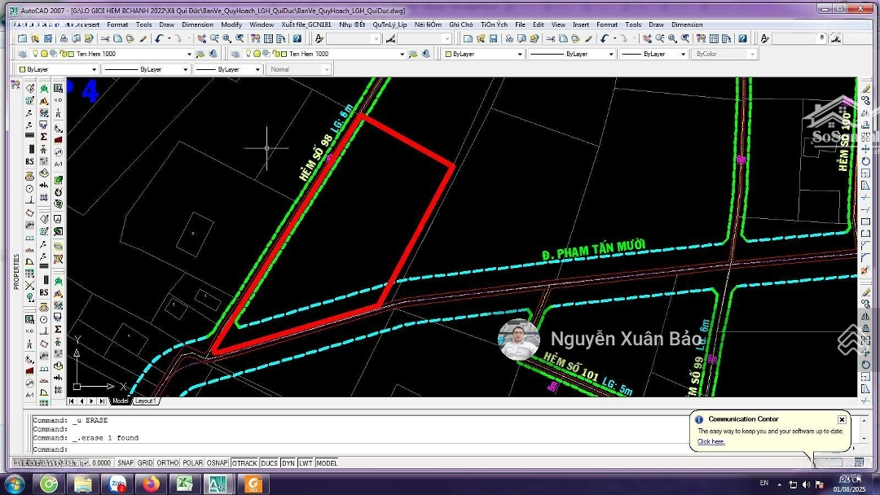Click the Save icon in the right toolbar
The height and width of the screenshot is (495, 880).
[493, 38]
